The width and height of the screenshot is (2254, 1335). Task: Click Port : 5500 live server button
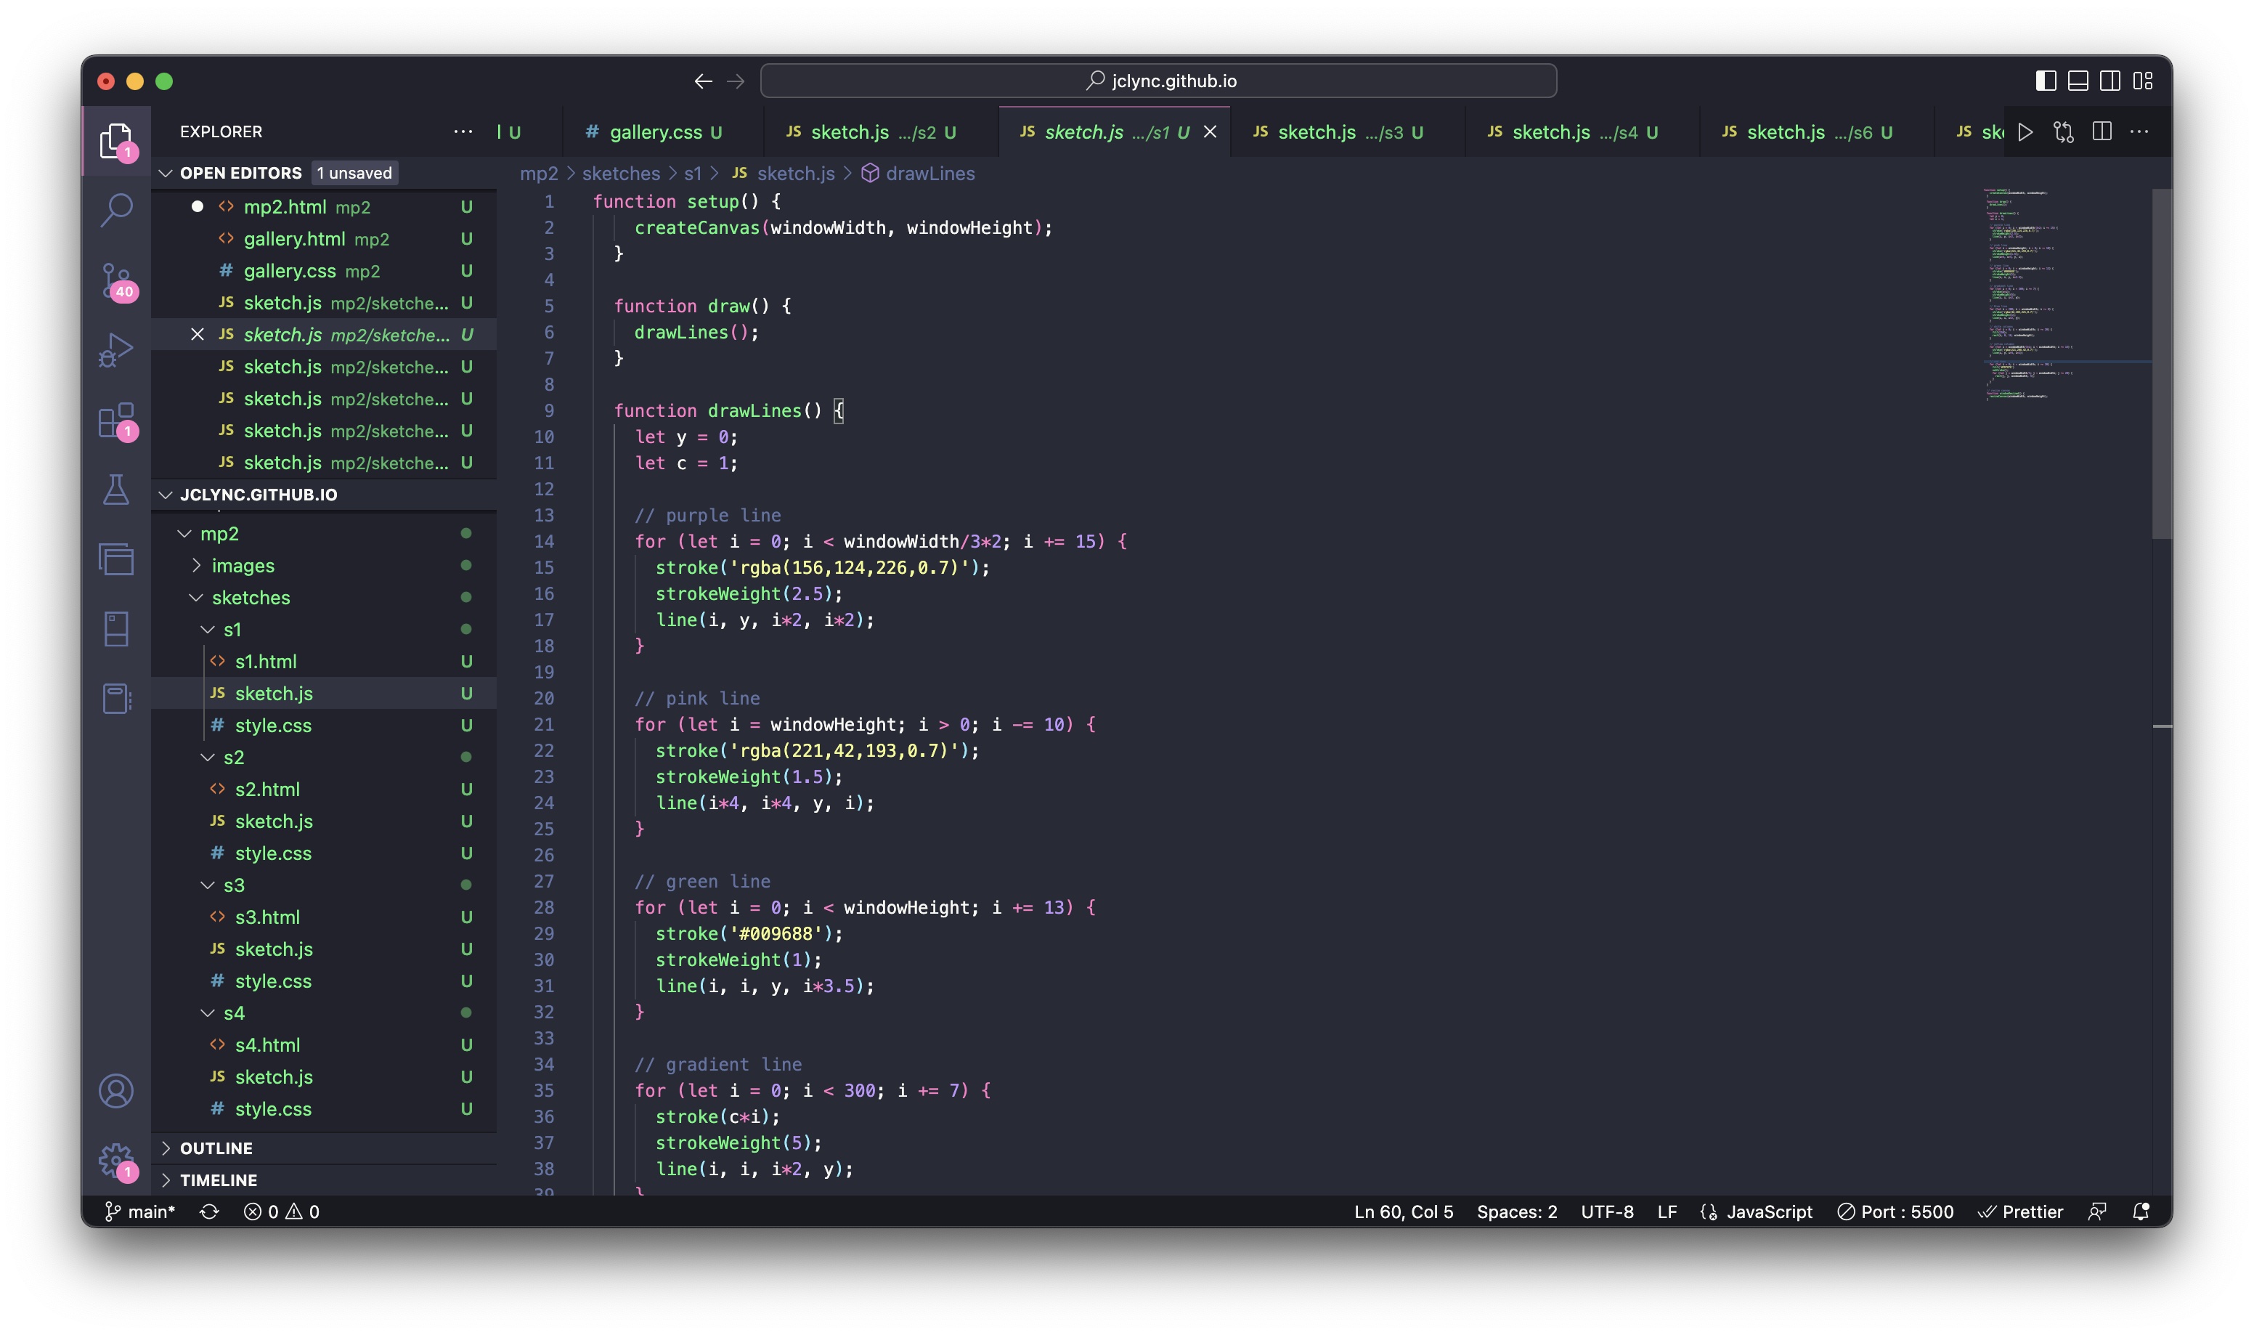pos(1895,1212)
